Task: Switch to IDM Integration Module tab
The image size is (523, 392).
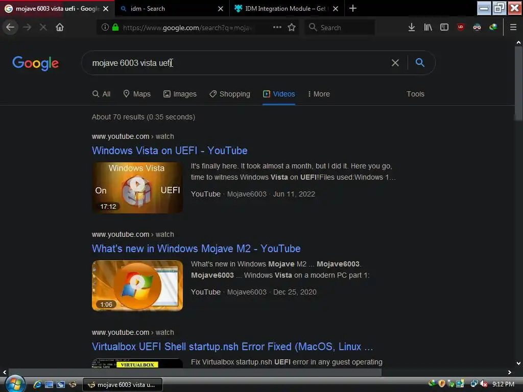Action: 287,9
